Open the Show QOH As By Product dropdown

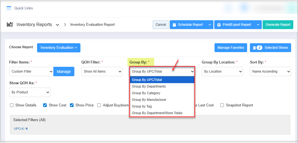30,92
